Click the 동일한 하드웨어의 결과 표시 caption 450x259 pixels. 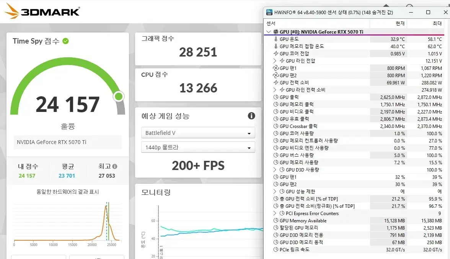click(68, 192)
